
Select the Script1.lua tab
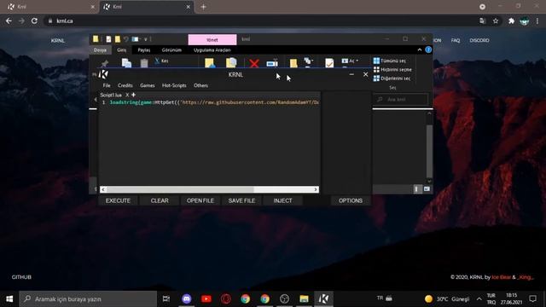click(111, 95)
